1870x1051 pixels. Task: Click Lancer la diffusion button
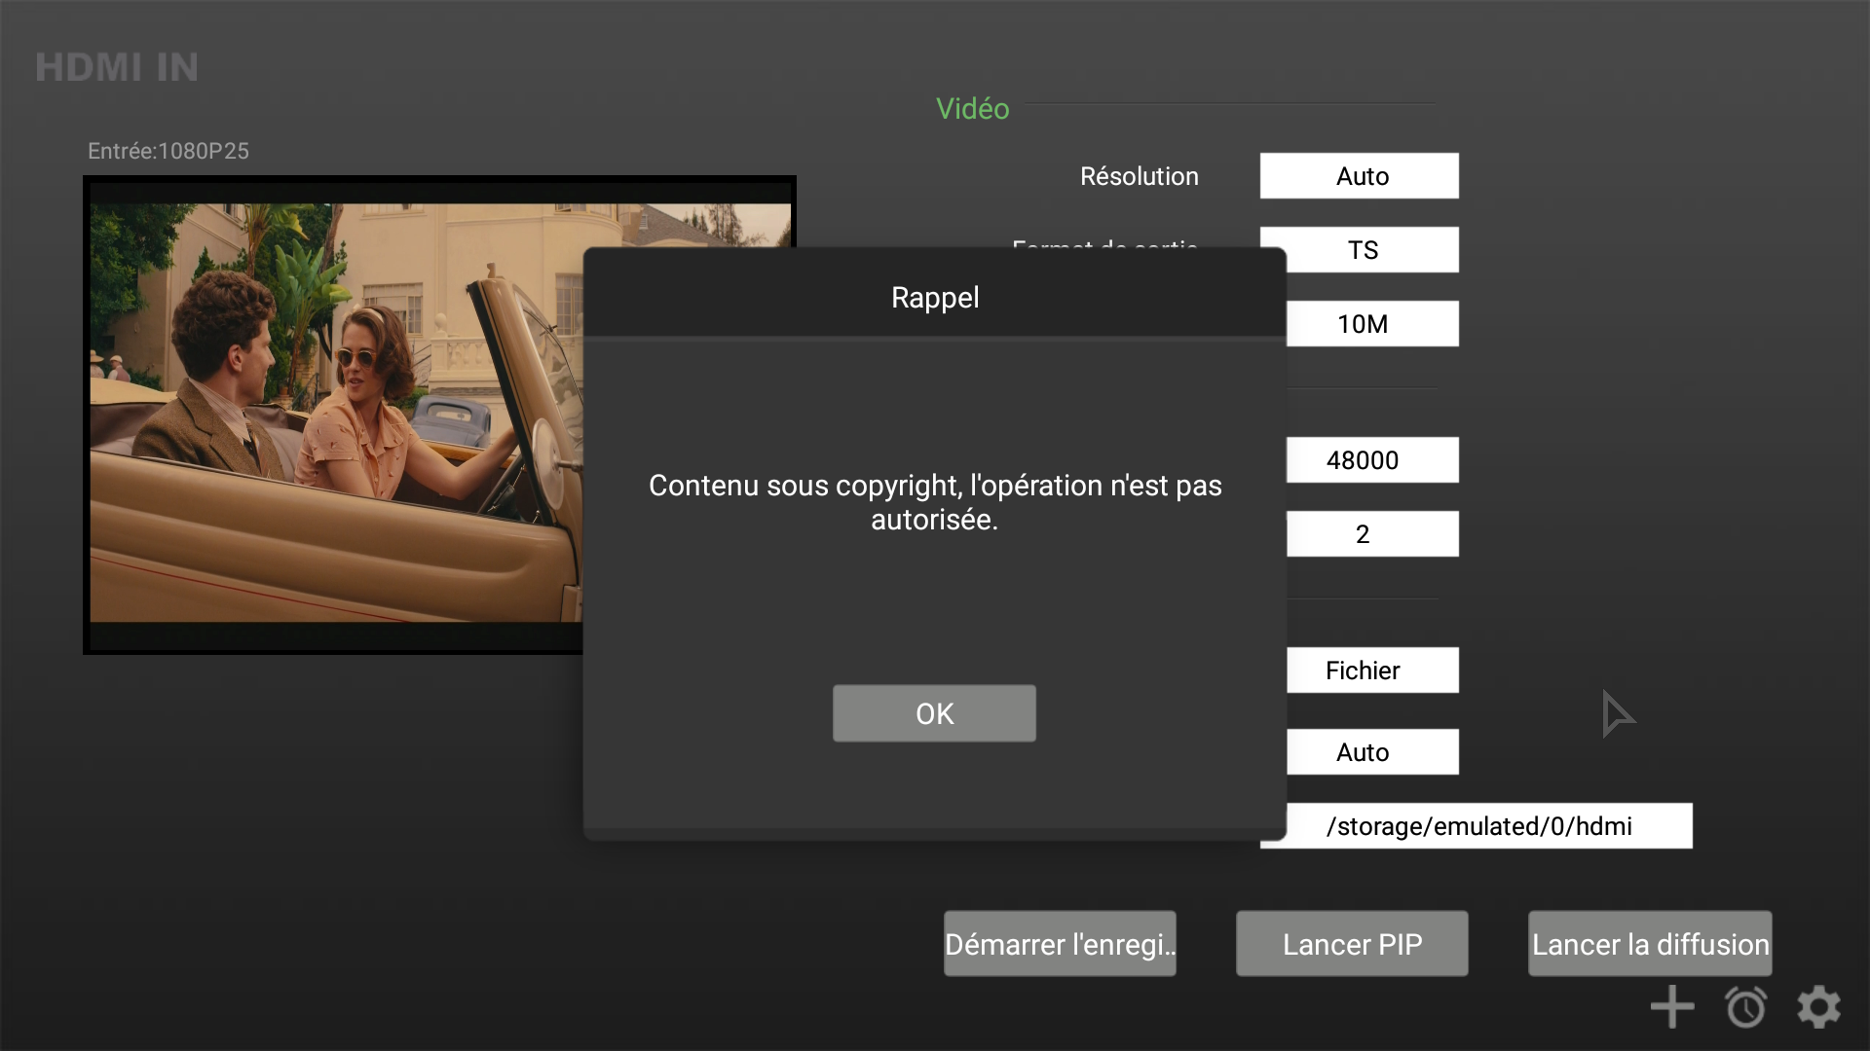click(x=1650, y=943)
